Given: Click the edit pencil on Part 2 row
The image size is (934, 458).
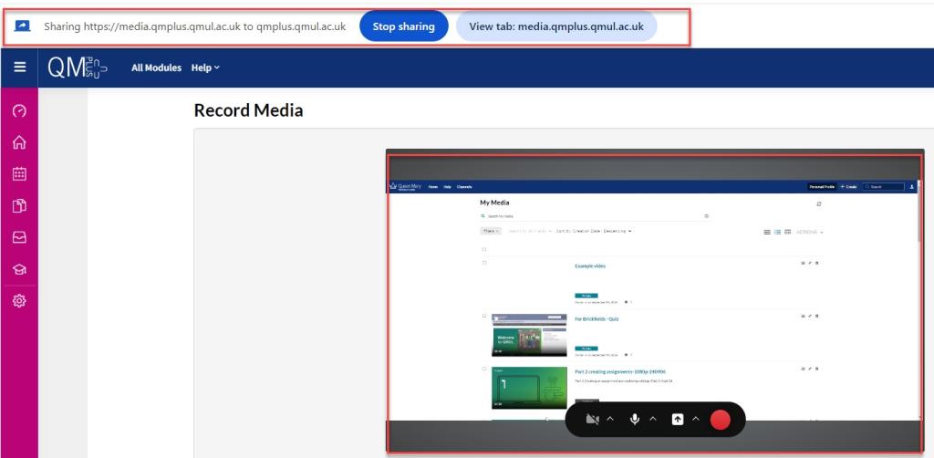Looking at the screenshot, I should (x=810, y=369).
